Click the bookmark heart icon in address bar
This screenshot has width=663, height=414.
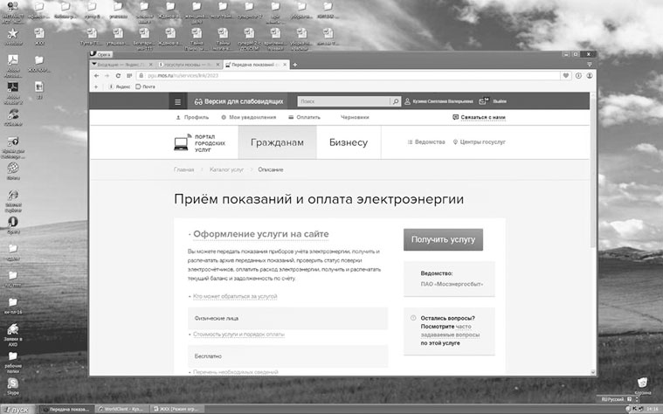(x=566, y=76)
